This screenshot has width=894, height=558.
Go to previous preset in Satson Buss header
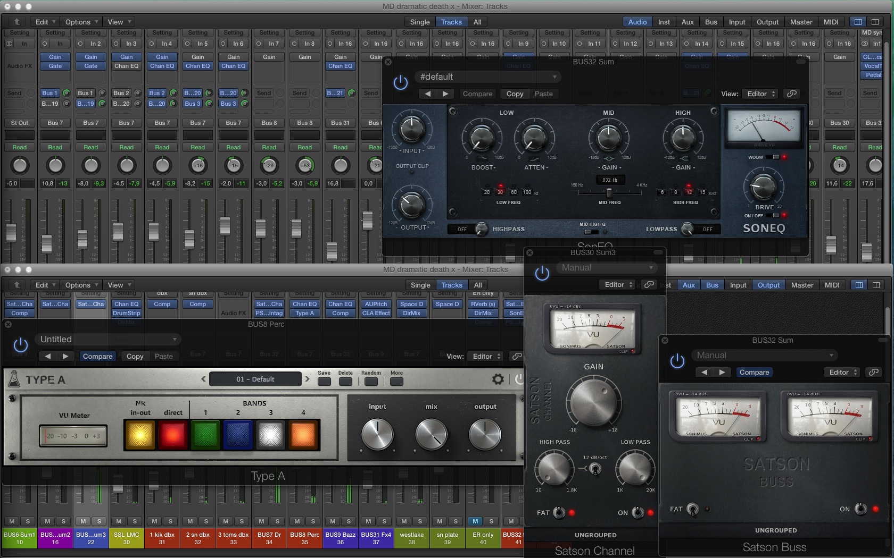[704, 373]
